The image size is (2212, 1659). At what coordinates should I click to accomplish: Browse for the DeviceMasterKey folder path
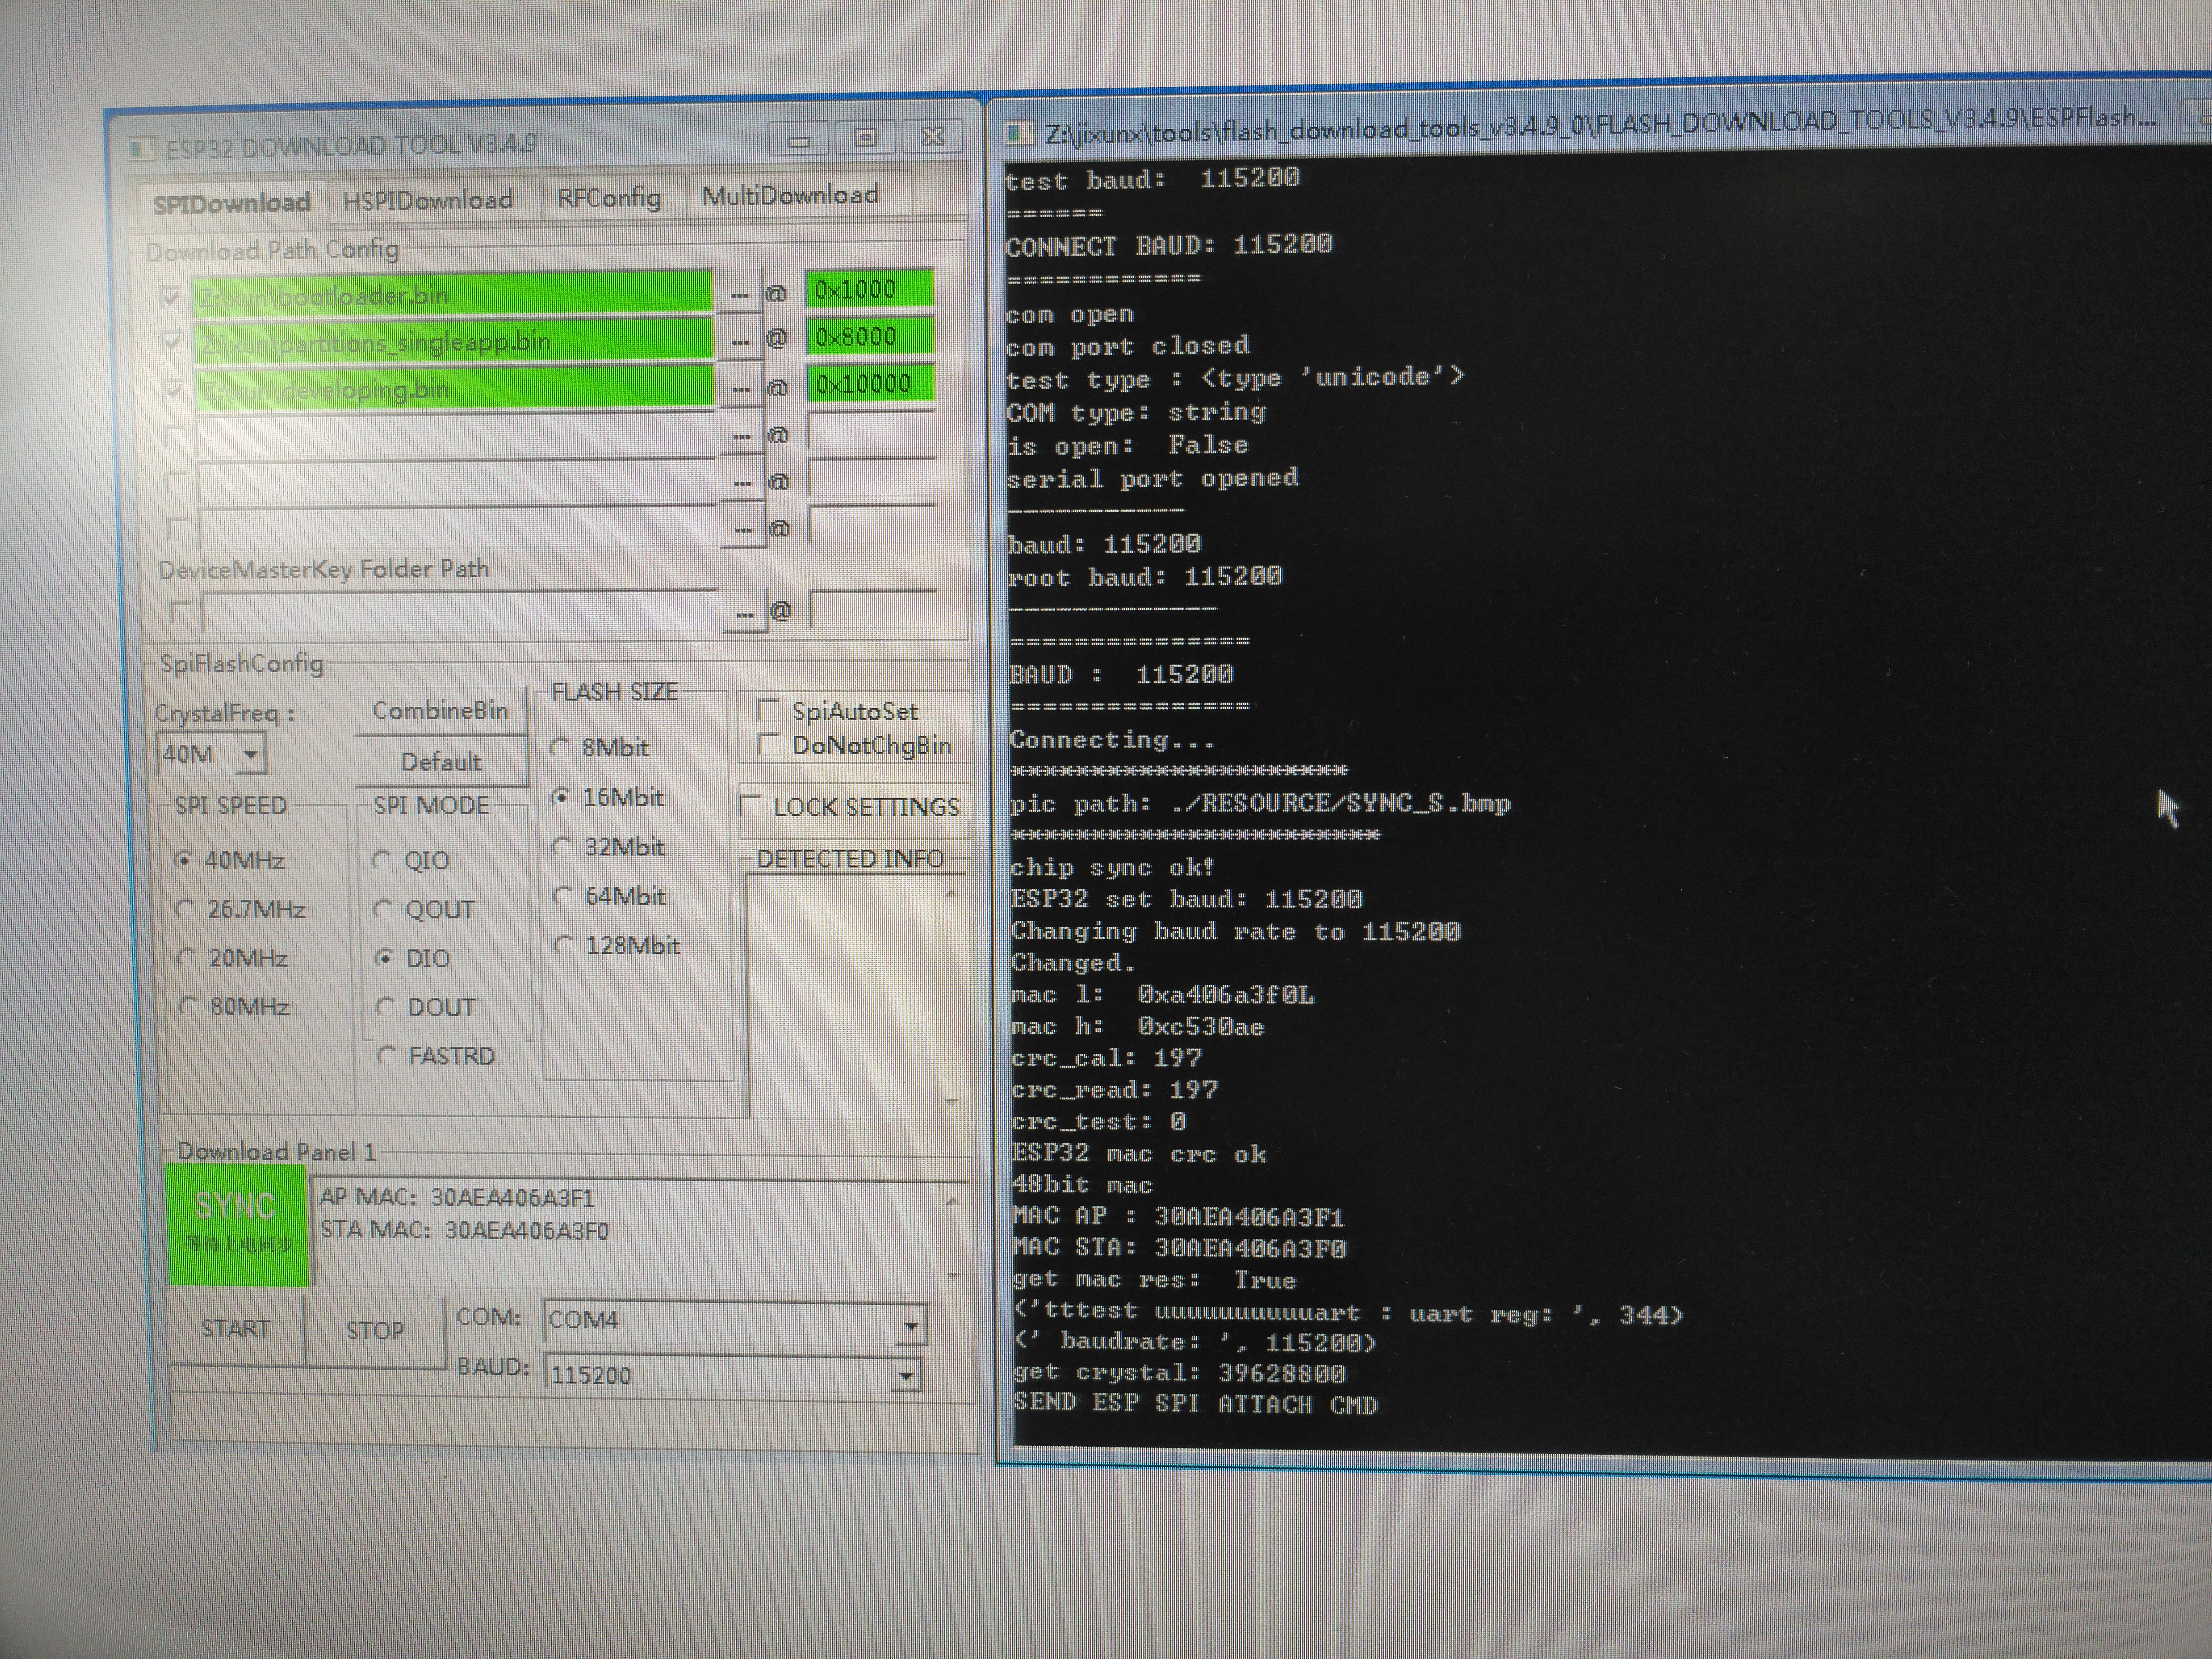click(x=744, y=612)
